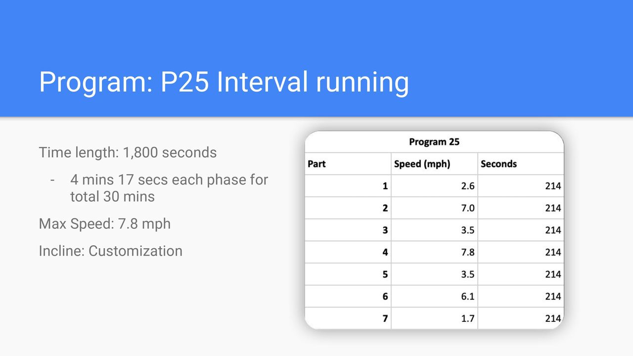Click the speed cell showing 1.7
The height and width of the screenshot is (356, 633).
(x=434, y=318)
